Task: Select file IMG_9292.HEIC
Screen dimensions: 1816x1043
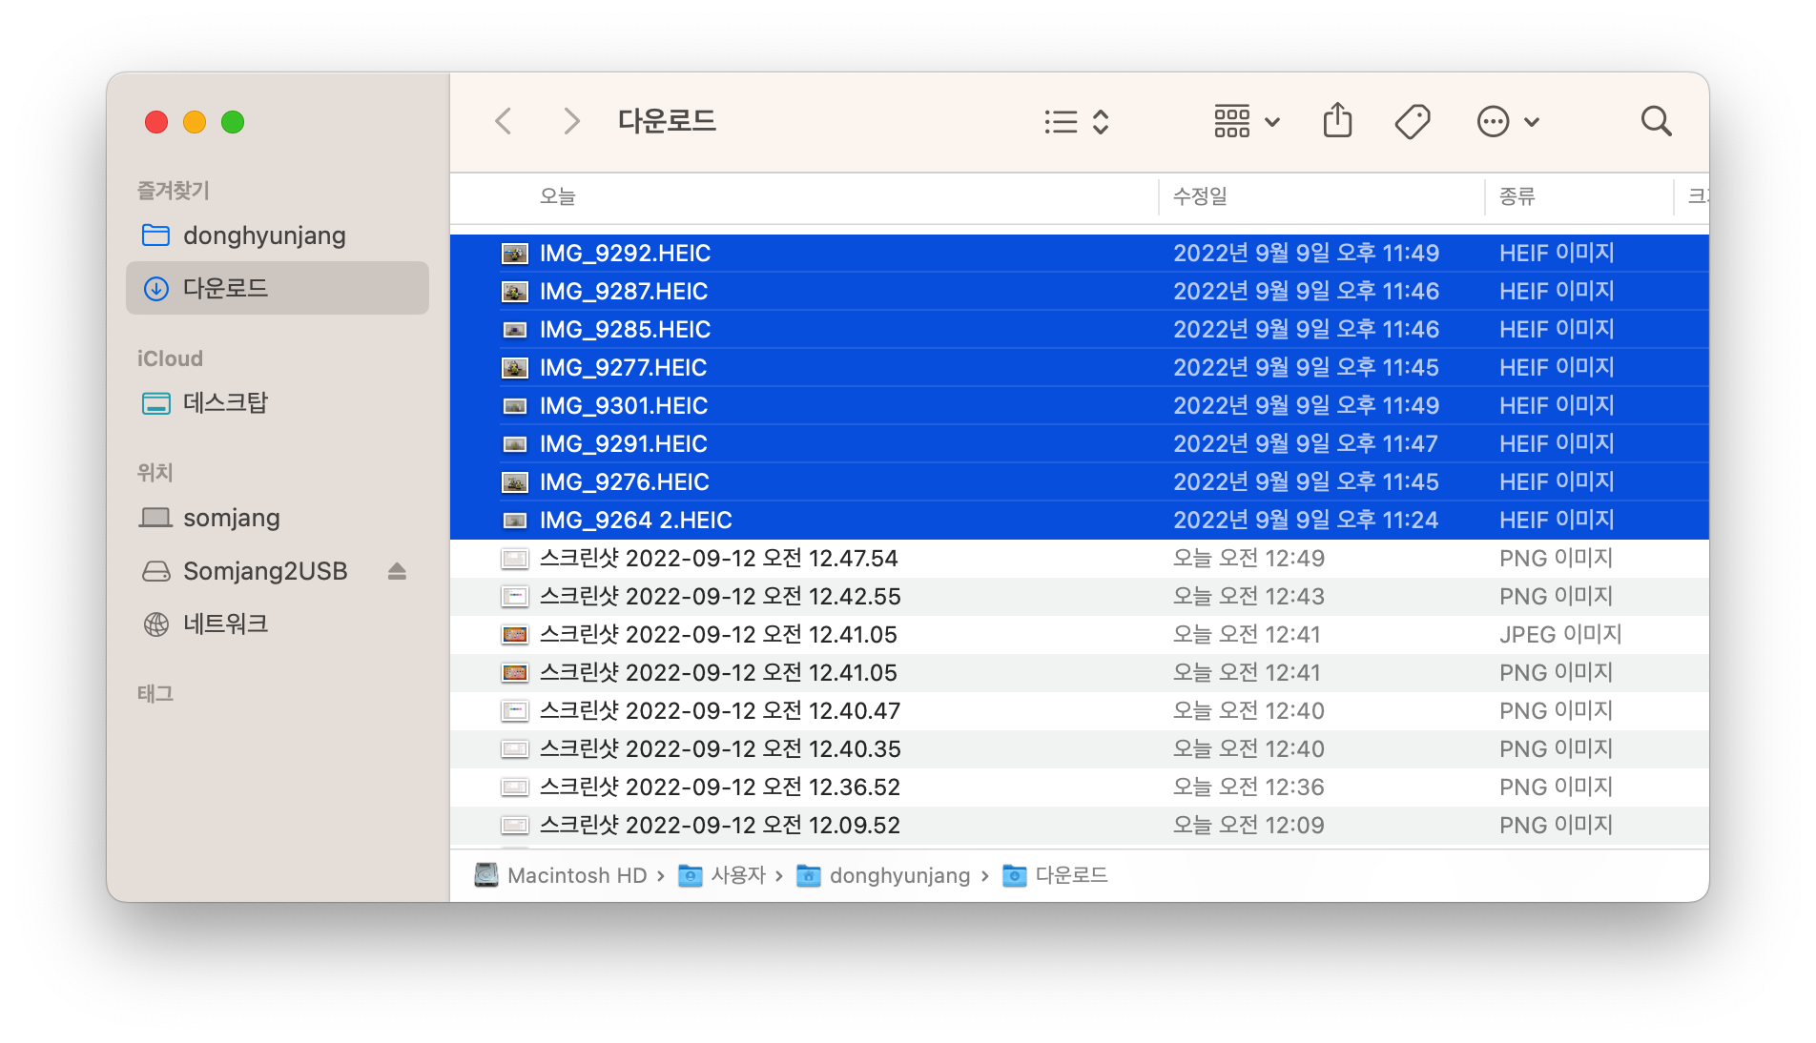Action: pyautogui.click(x=1080, y=253)
